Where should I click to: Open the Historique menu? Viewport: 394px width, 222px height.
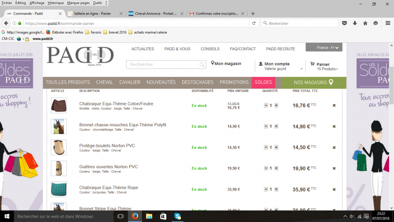[x=56, y=3]
